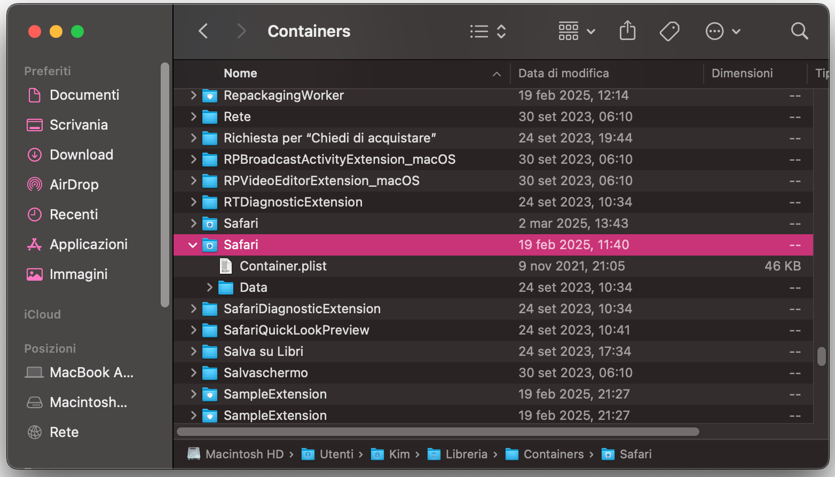The width and height of the screenshot is (835, 477).
Task: Open AirDrop from the sidebar
Action: [x=75, y=185]
